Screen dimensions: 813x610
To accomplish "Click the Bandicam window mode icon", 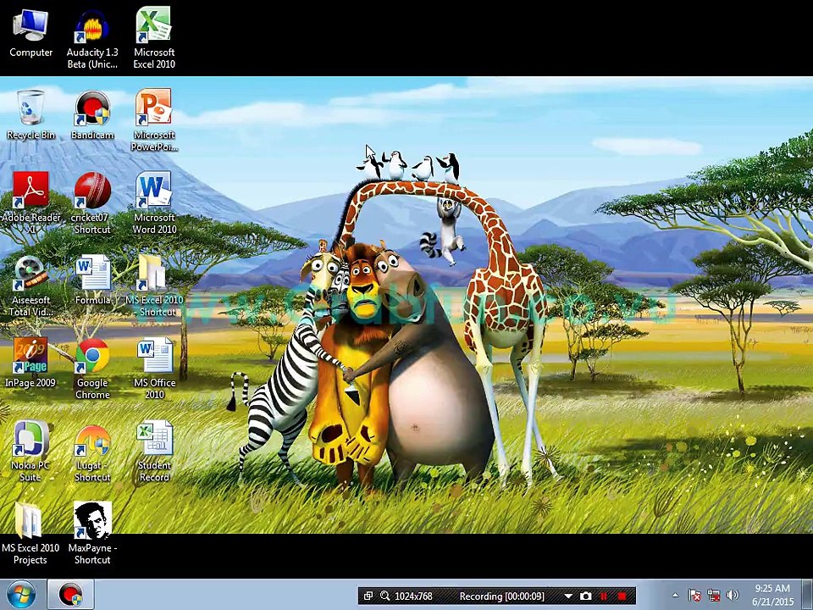I will (x=368, y=596).
